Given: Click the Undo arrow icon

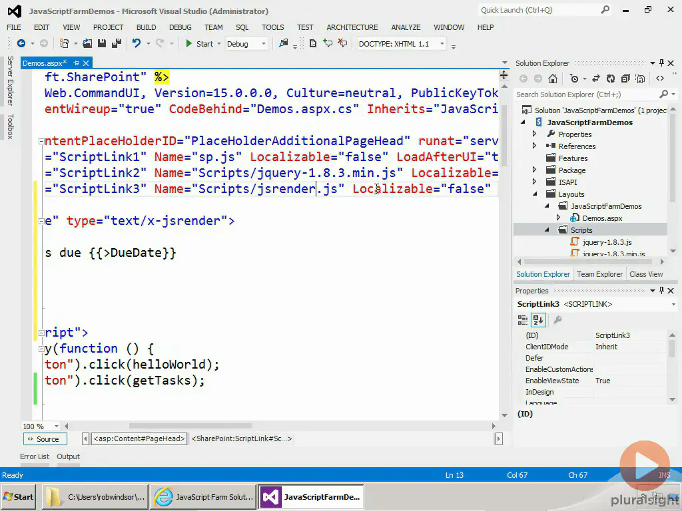Looking at the screenshot, I should [137, 43].
